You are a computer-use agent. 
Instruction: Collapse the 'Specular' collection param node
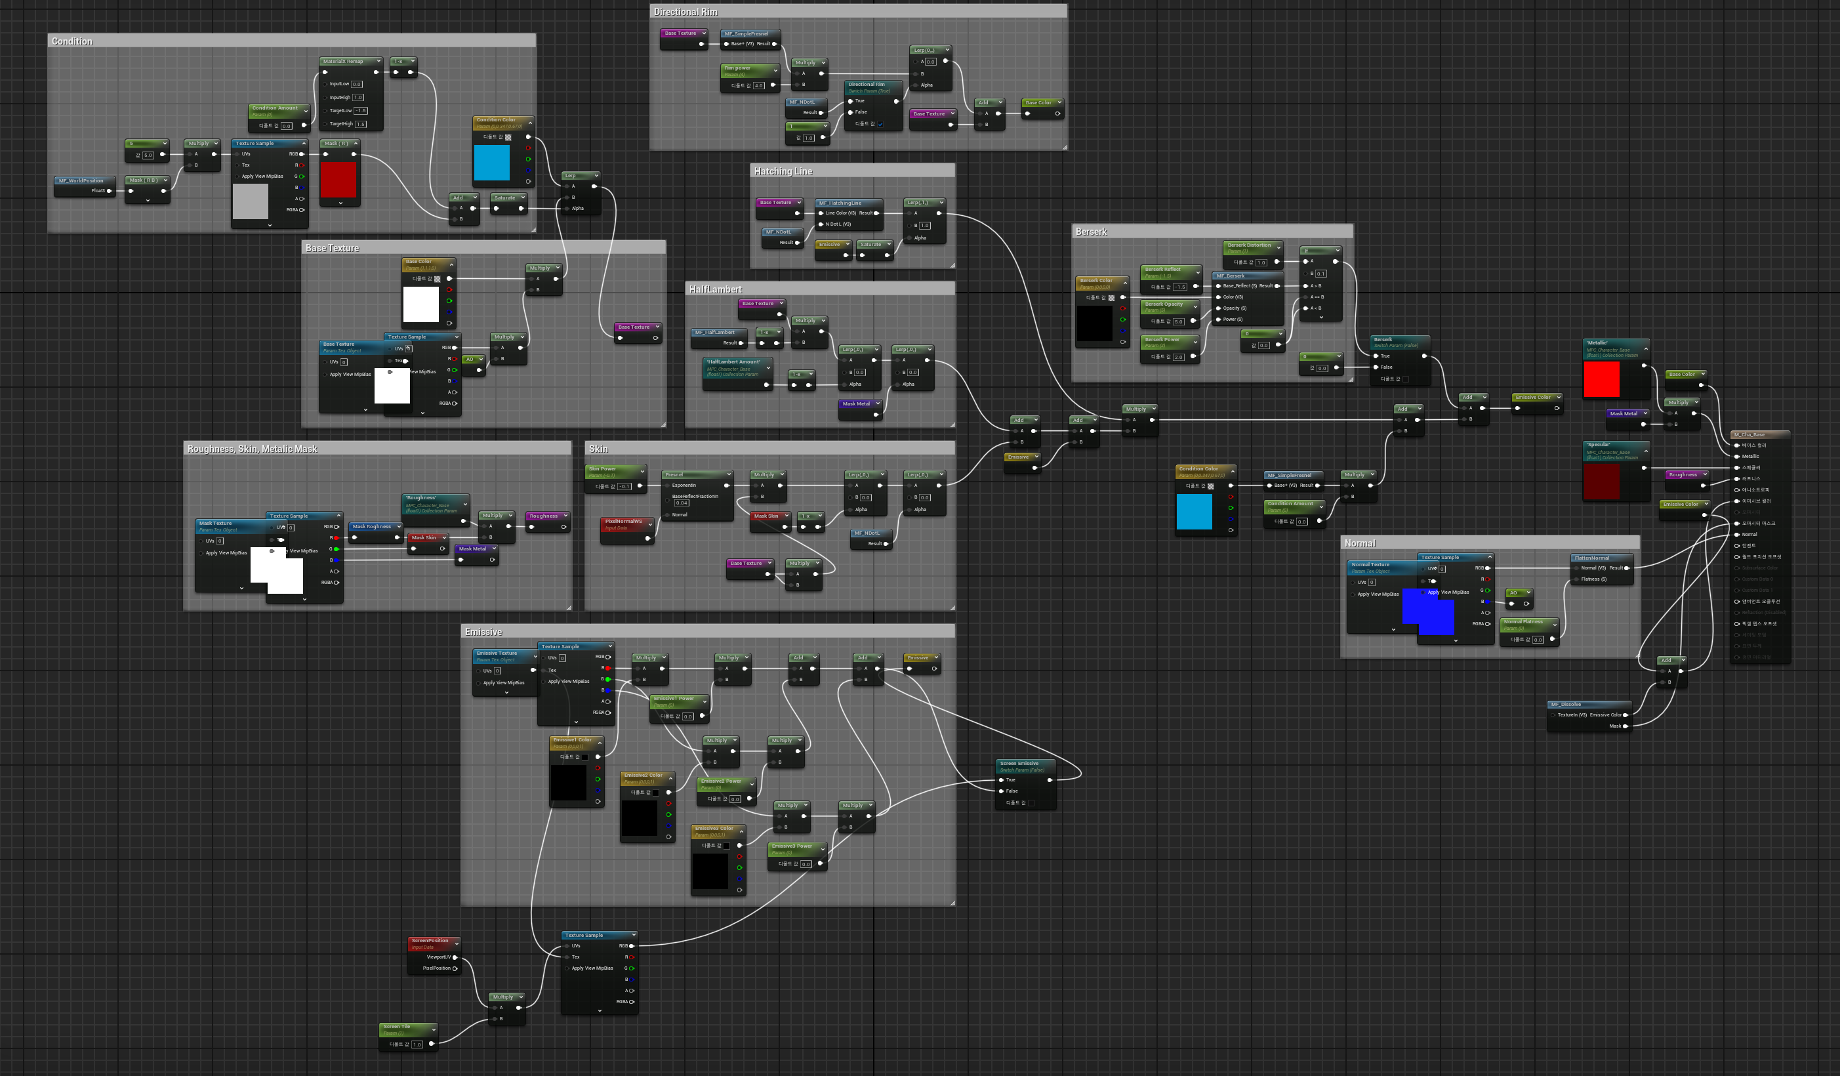pyautogui.click(x=1645, y=451)
